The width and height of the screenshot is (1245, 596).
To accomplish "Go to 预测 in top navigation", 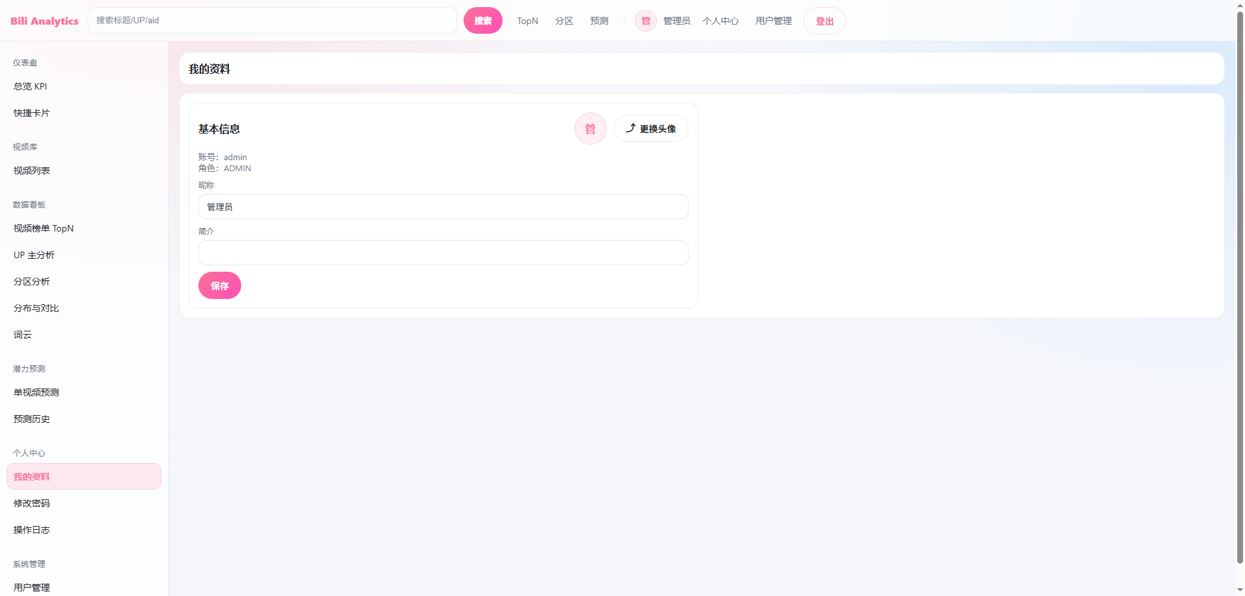I will 599,21.
